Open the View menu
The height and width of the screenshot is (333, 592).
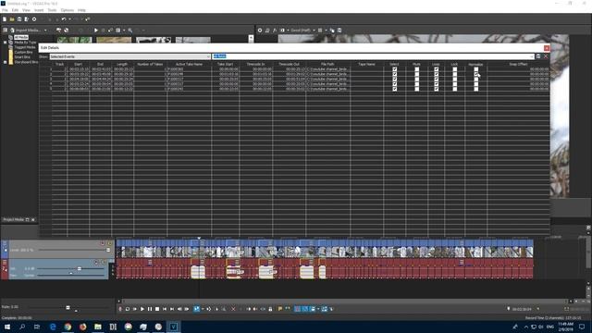tap(26, 10)
